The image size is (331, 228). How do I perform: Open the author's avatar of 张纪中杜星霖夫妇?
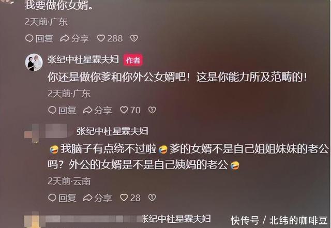tap(34, 63)
